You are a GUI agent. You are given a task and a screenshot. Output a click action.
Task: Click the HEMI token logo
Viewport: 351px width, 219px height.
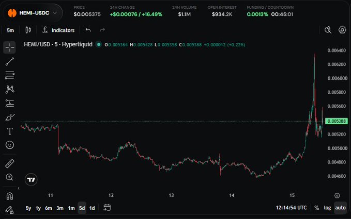pyautogui.click(x=12, y=13)
